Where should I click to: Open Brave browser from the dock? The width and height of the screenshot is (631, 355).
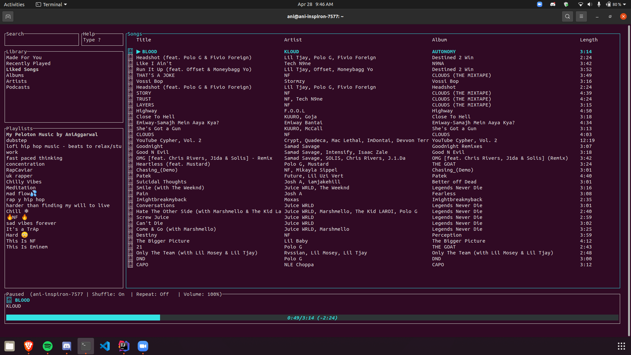(29, 346)
